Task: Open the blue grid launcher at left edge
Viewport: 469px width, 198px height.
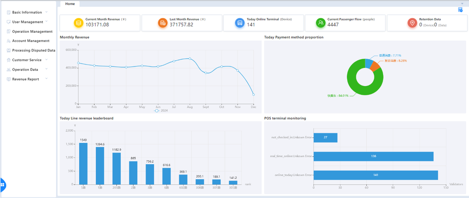Action: (x=2, y=185)
